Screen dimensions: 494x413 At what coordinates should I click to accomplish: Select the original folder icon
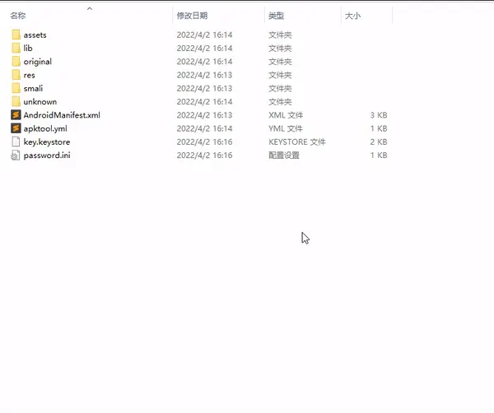(16, 62)
